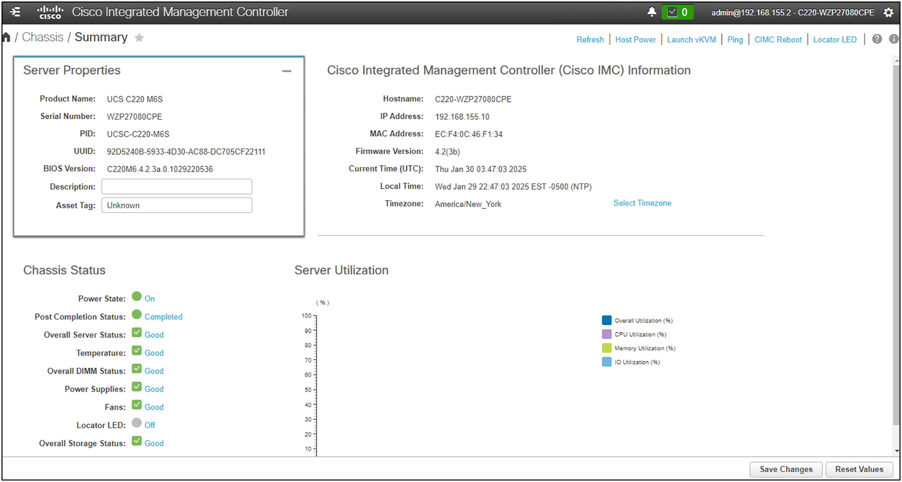Click the scrollbar down arrow
The width and height of the screenshot is (902, 482).
coord(896,451)
